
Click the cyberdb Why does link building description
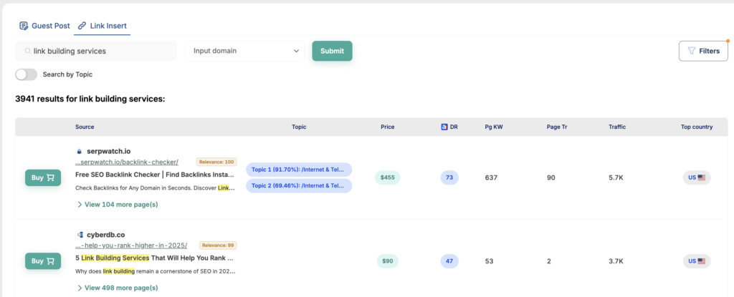(155, 271)
